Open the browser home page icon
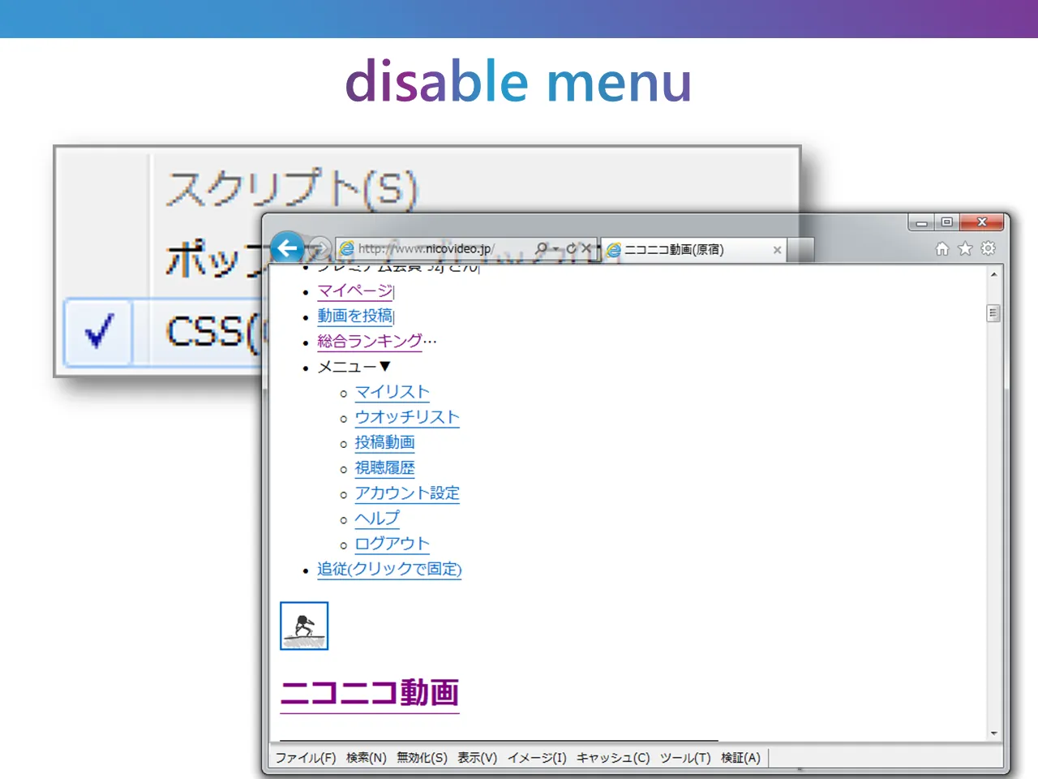Image resolution: width=1038 pixels, height=779 pixels. 942,248
